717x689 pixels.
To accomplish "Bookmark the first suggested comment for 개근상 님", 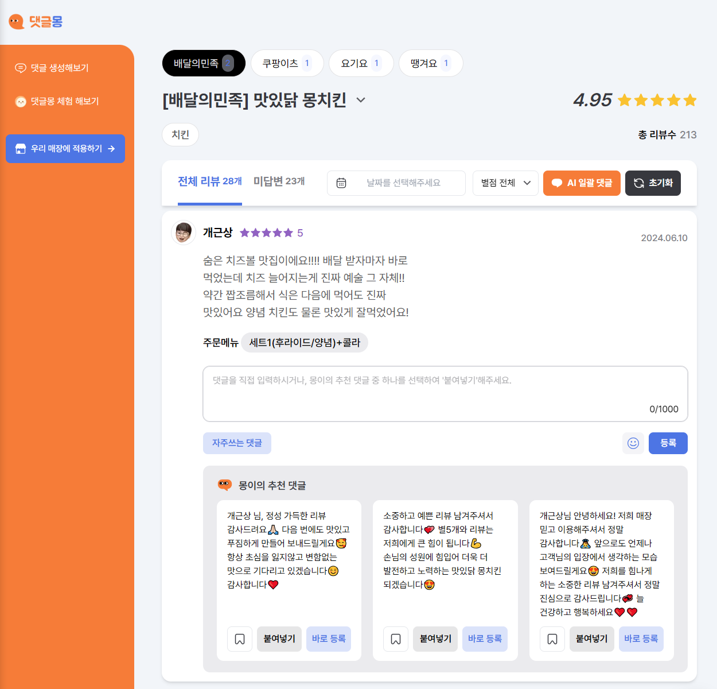I will (x=240, y=639).
